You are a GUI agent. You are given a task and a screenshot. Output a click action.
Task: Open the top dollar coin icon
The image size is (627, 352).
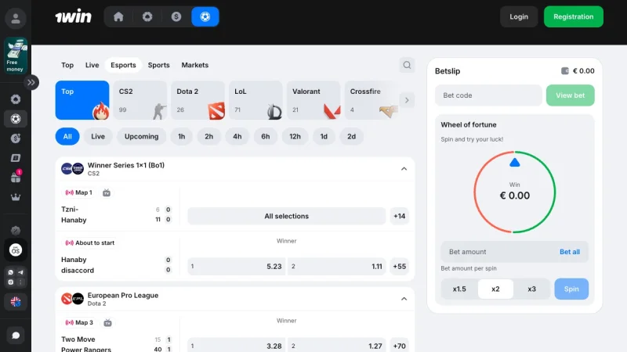pyautogui.click(x=176, y=16)
